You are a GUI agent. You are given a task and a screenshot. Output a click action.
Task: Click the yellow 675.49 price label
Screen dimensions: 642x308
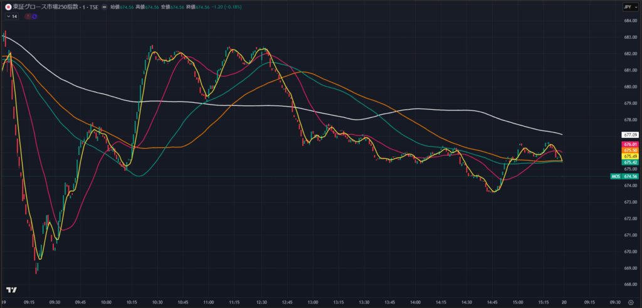(629, 156)
